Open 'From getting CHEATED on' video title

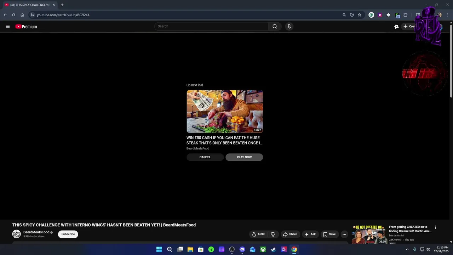click(410, 229)
